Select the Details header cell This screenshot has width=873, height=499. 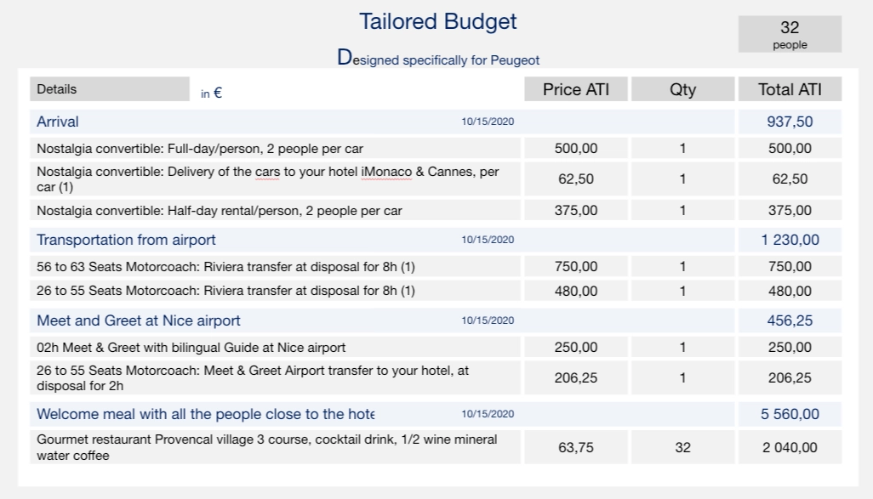[109, 89]
